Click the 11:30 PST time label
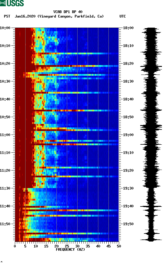The width and height of the screenshot is (164, 265). point(5,188)
